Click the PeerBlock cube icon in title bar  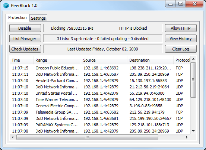[6, 6]
